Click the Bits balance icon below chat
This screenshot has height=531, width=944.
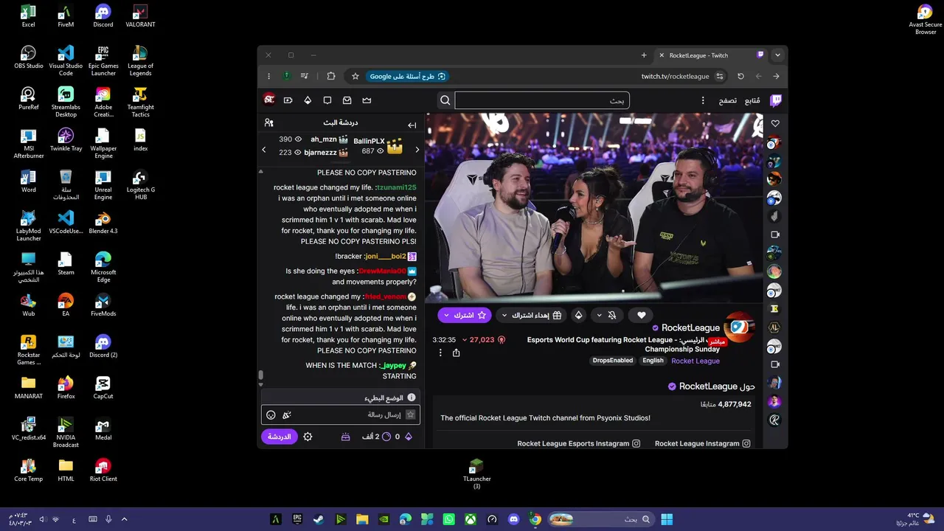click(408, 437)
